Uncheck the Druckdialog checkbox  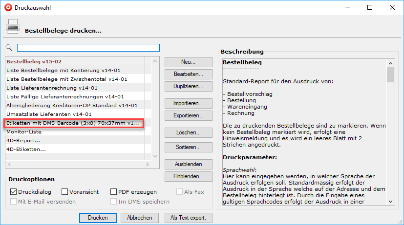click(13, 192)
